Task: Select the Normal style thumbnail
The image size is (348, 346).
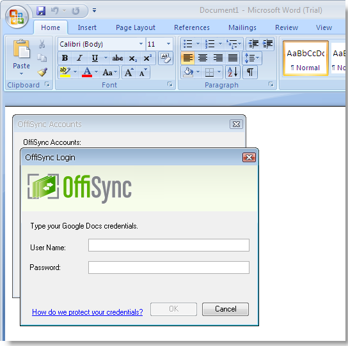Action: (x=306, y=59)
